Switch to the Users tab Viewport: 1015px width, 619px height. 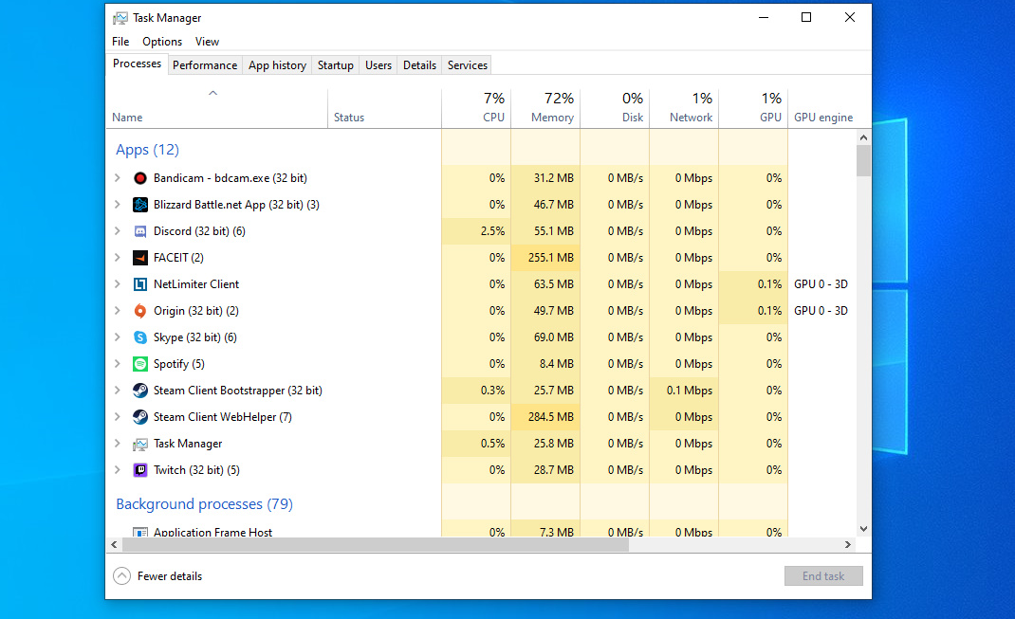(x=378, y=65)
